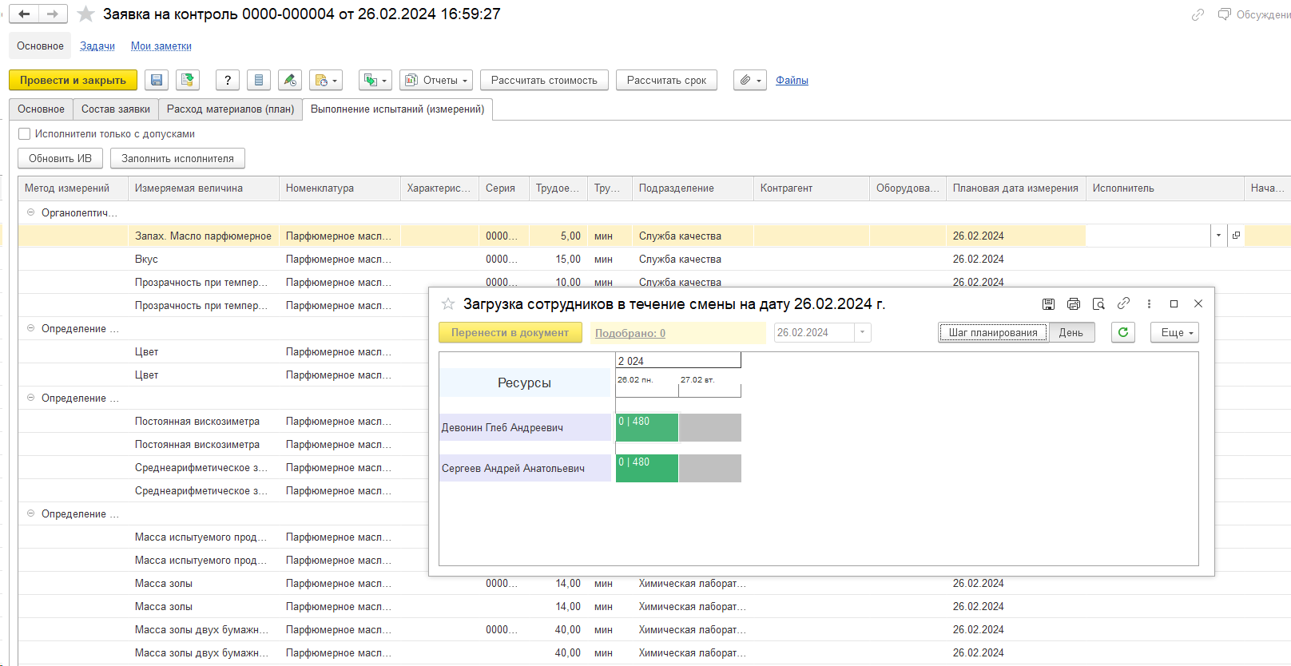
Task: Open the date field dropdown in dialog
Action: click(863, 333)
